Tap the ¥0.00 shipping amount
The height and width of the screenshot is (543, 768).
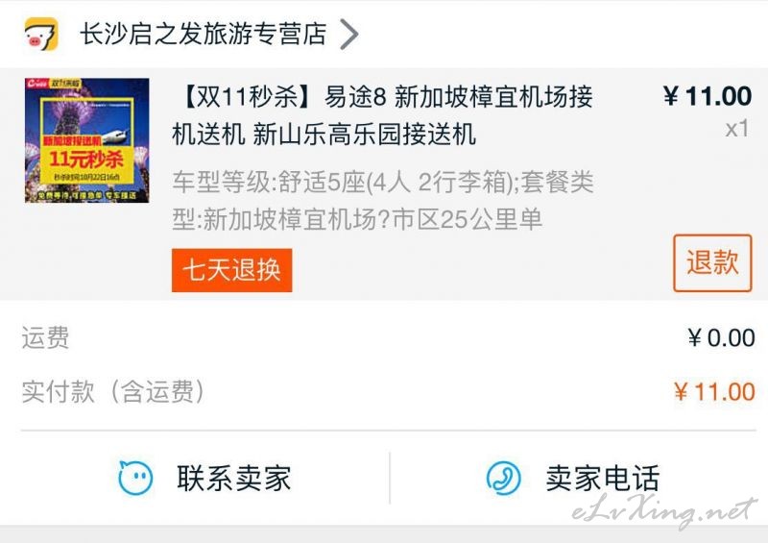click(721, 338)
